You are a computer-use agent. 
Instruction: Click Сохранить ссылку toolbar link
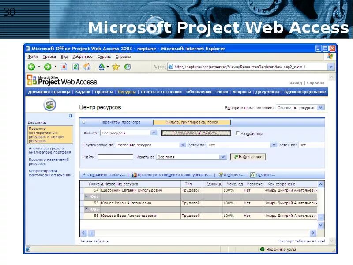[104, 175]
